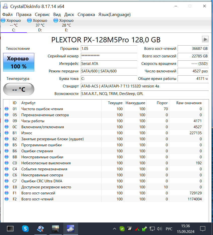Open the Диск menu
This screenshot has height=235, width=213.
(x=69, y=15)
